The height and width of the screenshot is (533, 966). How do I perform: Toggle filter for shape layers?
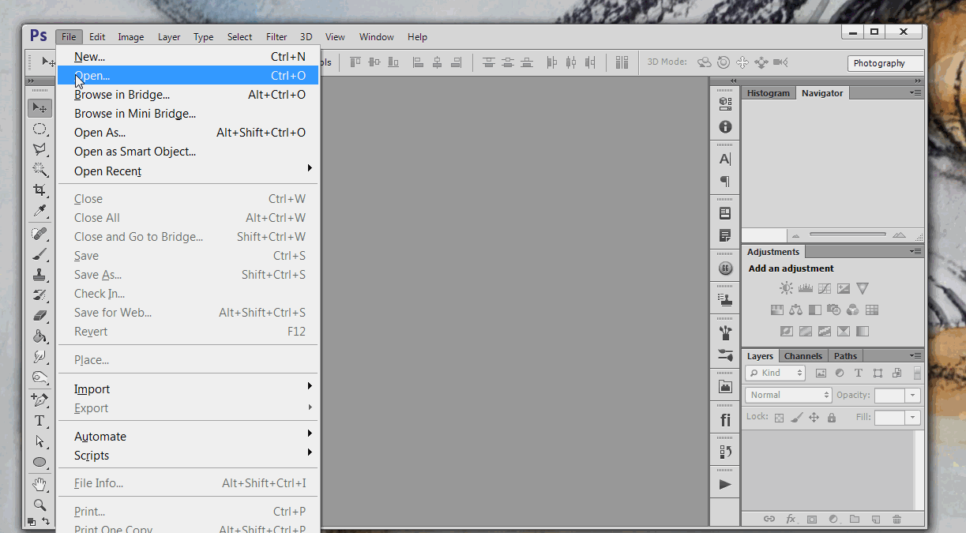(x=878, y=373)
